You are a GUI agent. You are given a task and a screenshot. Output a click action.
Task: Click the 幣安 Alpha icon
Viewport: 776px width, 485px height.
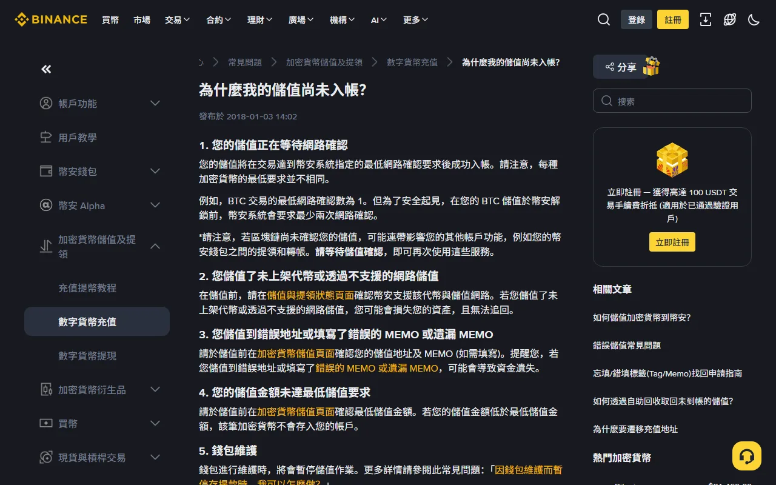pos(46,205)
